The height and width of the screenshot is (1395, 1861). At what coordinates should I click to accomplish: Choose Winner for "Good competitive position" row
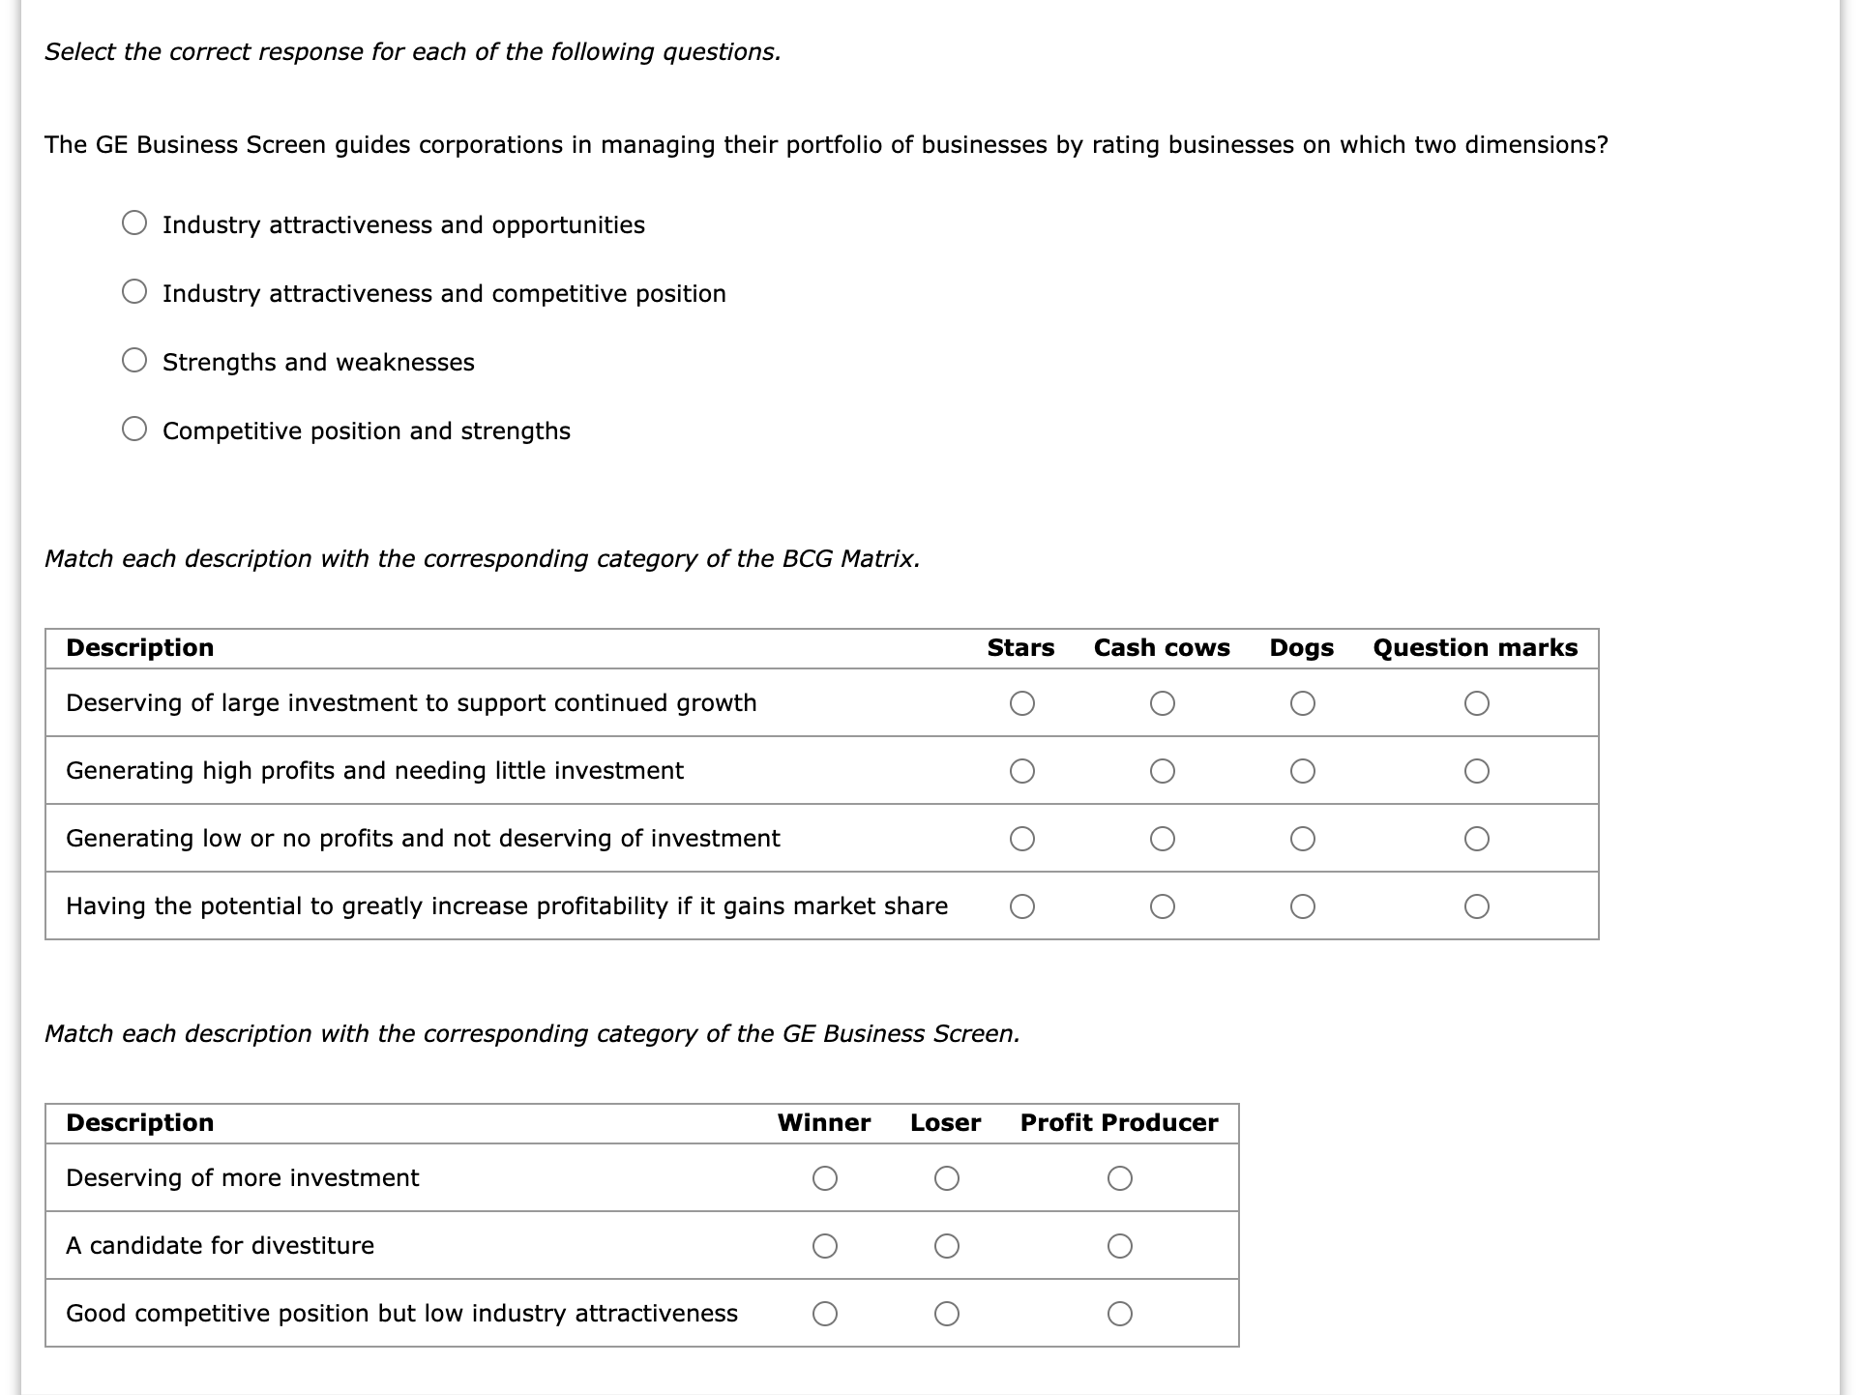click(x=824, y=1313)
